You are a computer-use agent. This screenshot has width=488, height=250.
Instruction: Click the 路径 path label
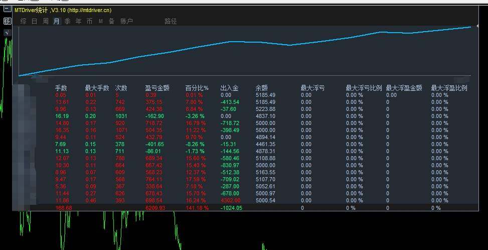point(171,21)
